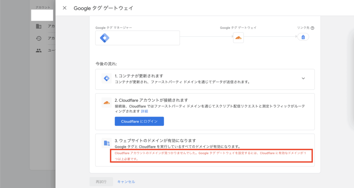Click the red Cloudflare domain error message

[x=211, y=156]
